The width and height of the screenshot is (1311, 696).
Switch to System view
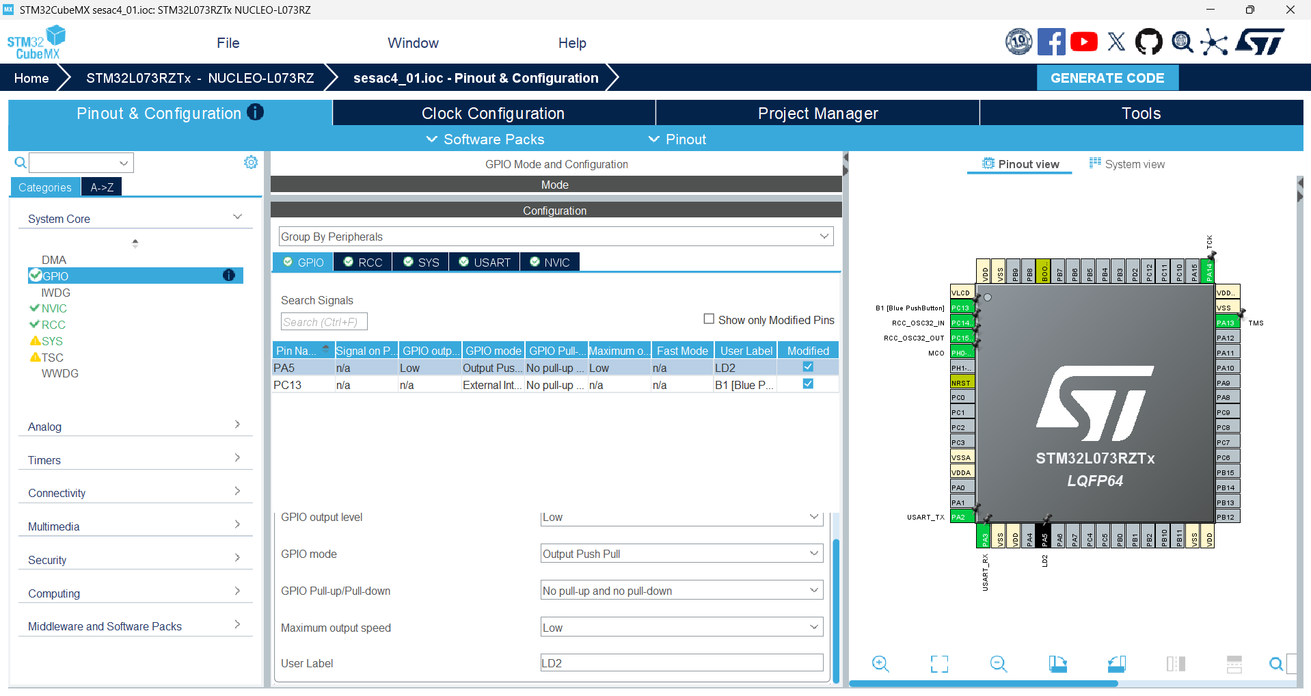pos(1127,163)
